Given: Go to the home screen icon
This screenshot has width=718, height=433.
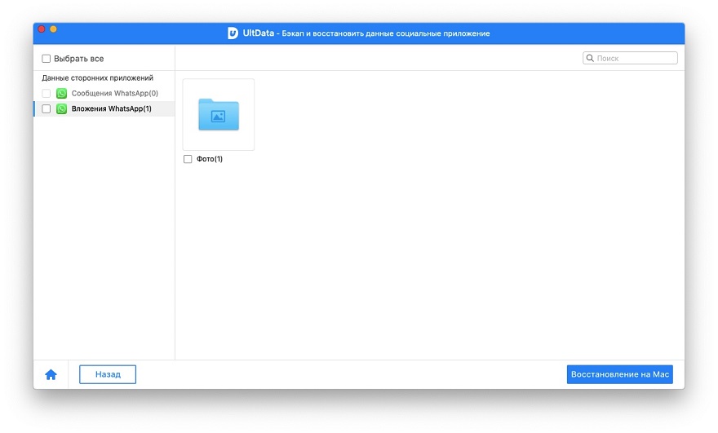Looking at the screenshot, I should pyautogui.click(x=51, y=375).
